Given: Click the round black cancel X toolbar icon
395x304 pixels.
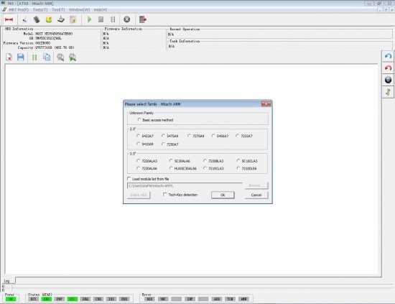Looking at the screenshot, I should (x=126, y=19).
